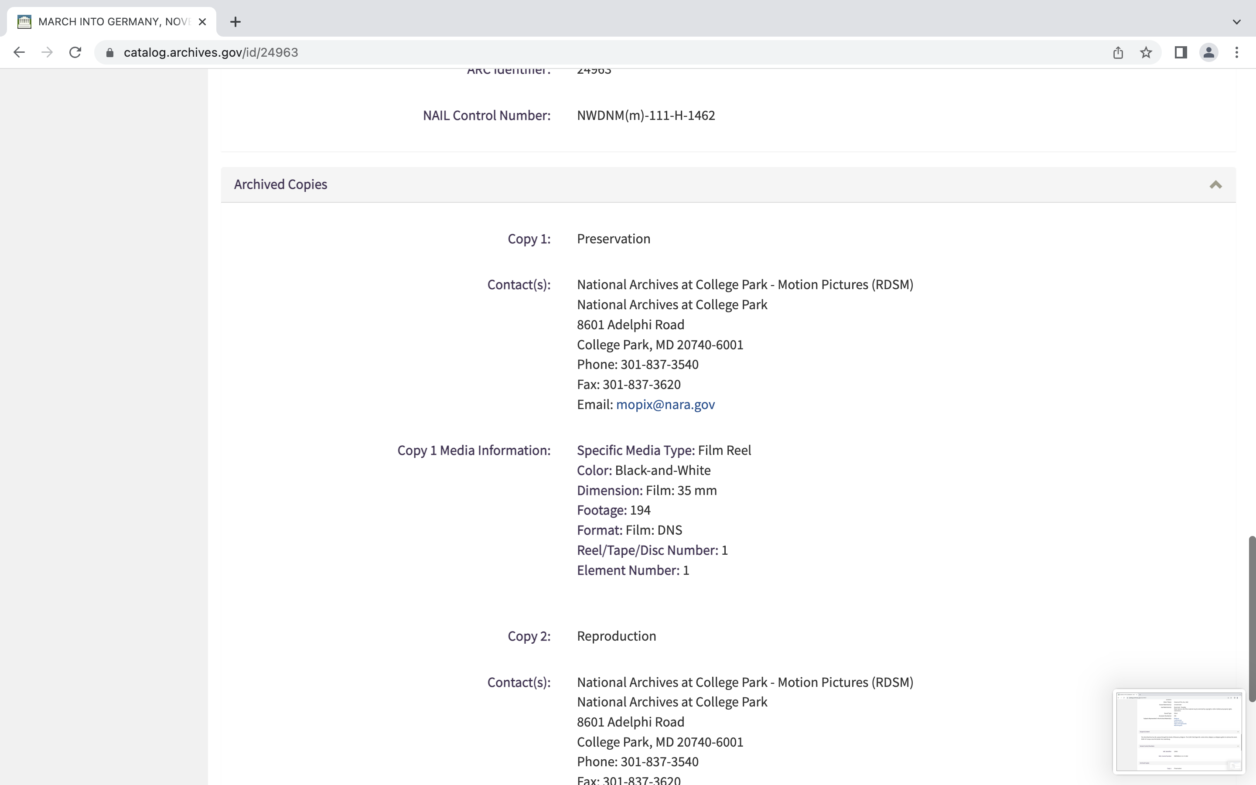Open the profile avatar menu
The width and height of the screenshot is (1256, 785).
1209,52
